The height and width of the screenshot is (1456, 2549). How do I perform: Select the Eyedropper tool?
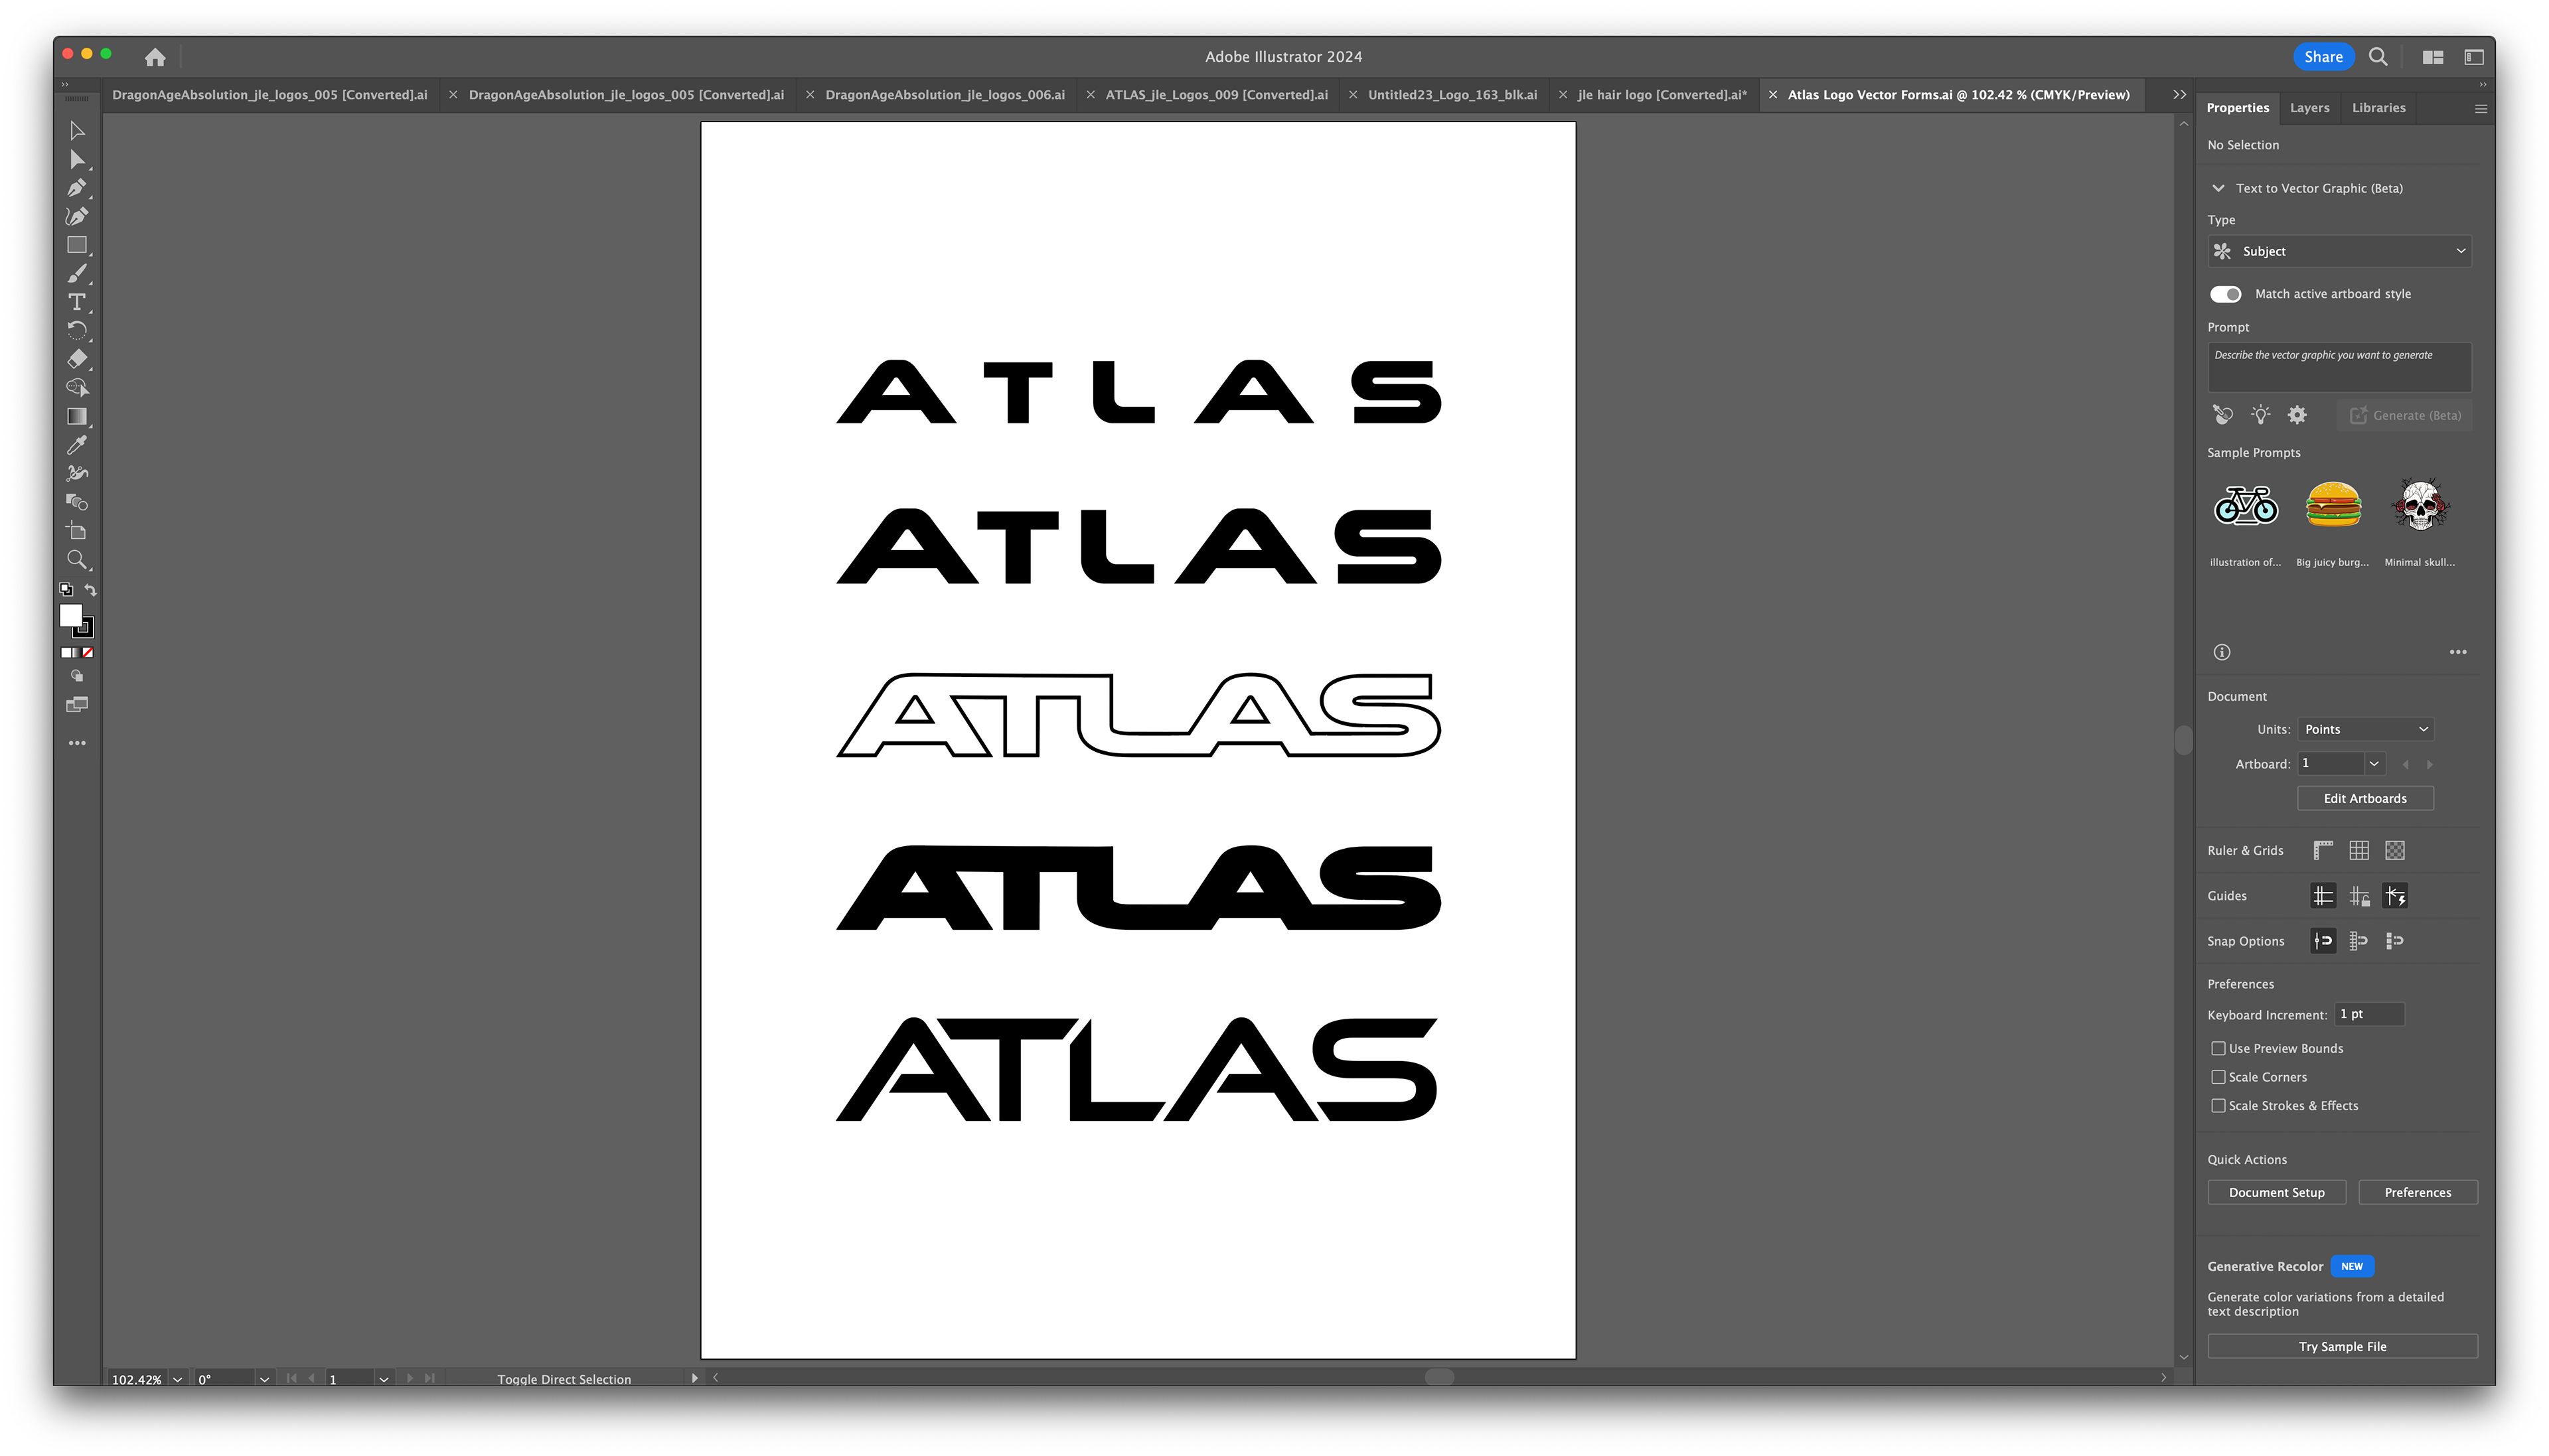pos(77,445)
